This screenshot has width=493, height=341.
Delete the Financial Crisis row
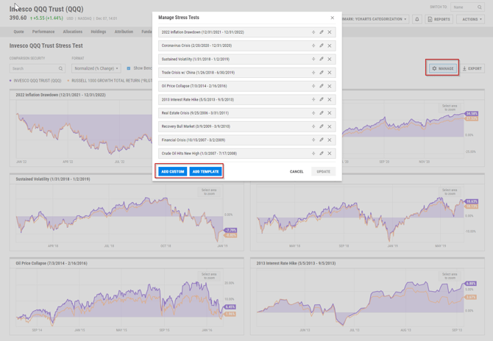click(x=330, y=140)
